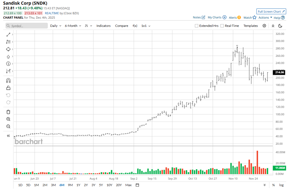
Task: Expand the Actions dropdown menu
Action: point(265,18)
